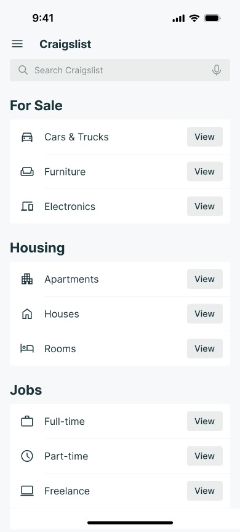Select the Houses category row label
Viewport: 240px width, 532px height.
62,314
